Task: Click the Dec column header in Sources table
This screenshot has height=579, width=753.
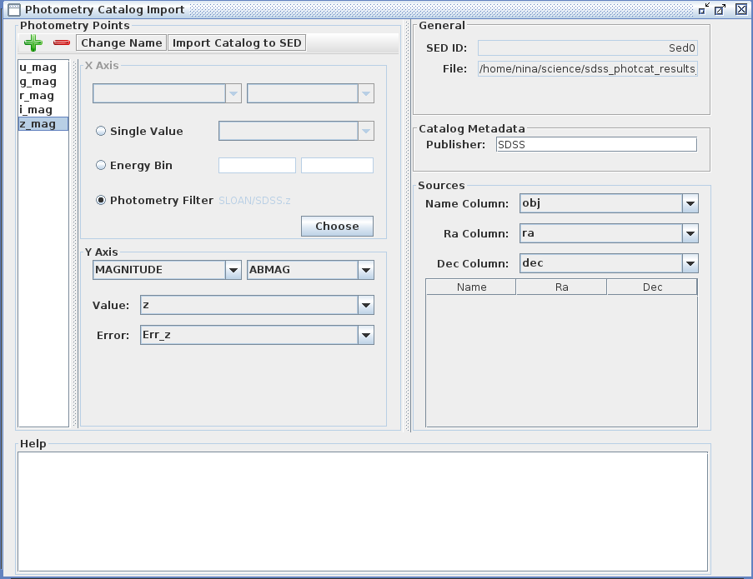Action: coord(652,287)
